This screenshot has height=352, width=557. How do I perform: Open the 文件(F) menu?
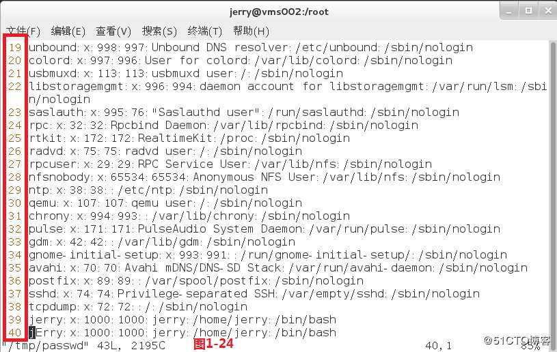[x=23, y=31]
